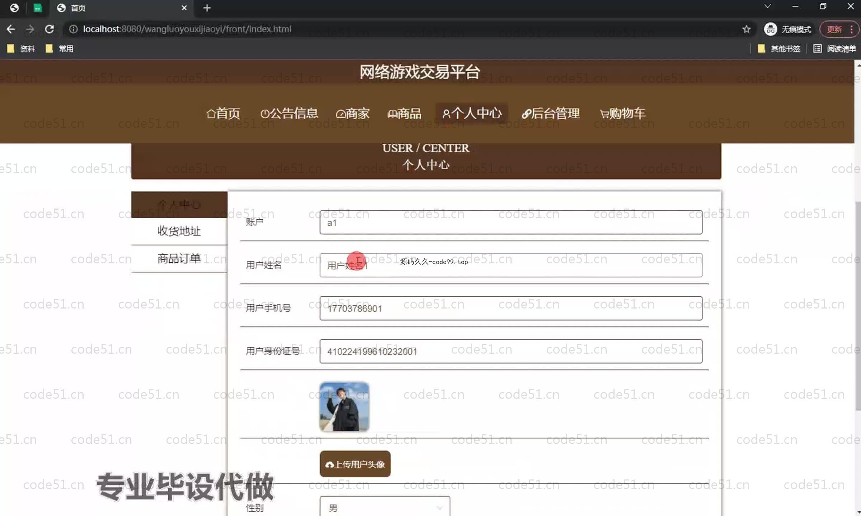Image resolution: width=861 pixels, height=516 pixels.
Task: Open new tab with plus icon
Action: click(x=207, y=8)
